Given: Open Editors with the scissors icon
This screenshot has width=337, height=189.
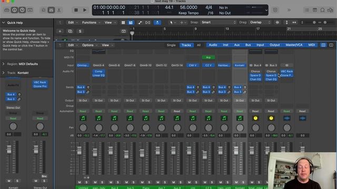Looking at the screenshot, I should point(59,10).
